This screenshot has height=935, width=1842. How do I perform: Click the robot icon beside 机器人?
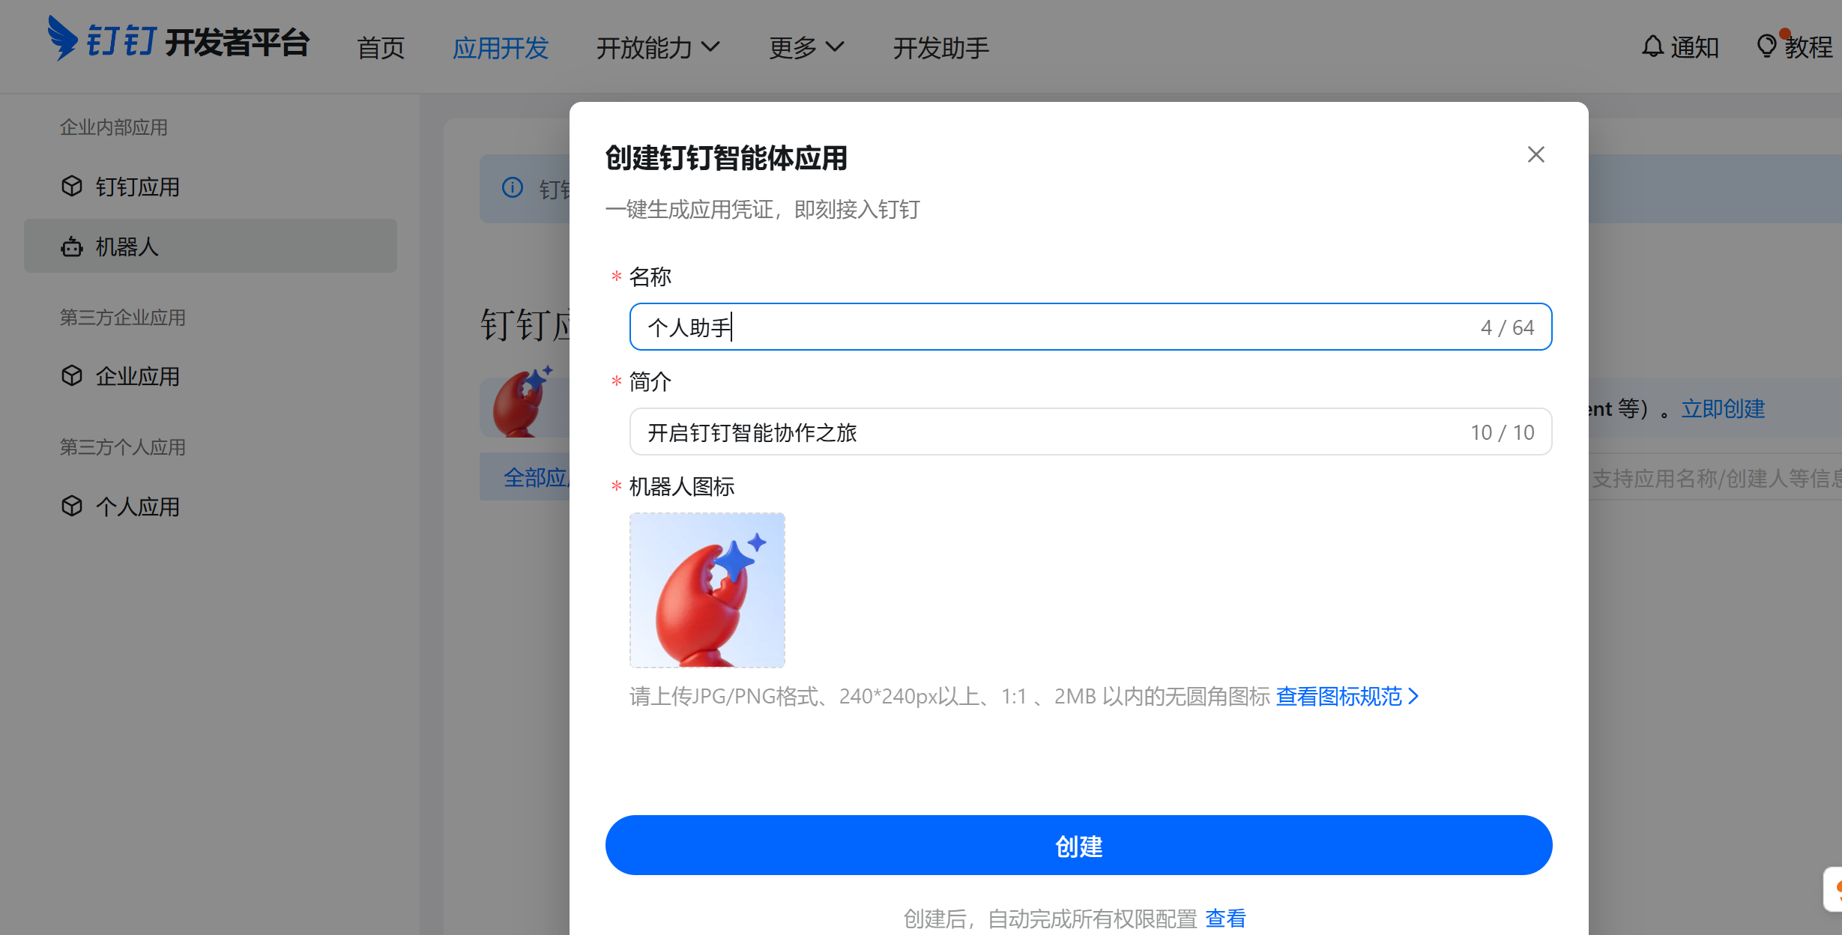pos(72,246)
